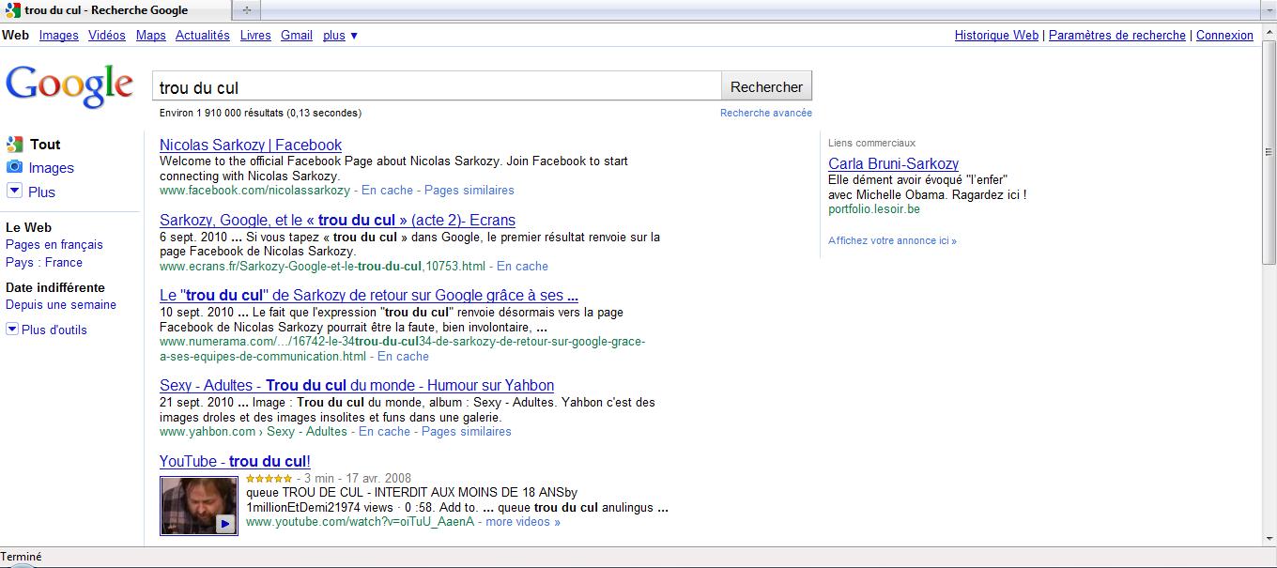The width and height of the screenshot is (1277, 568).
Task: Click more videos link
Action: pos(523,521)
